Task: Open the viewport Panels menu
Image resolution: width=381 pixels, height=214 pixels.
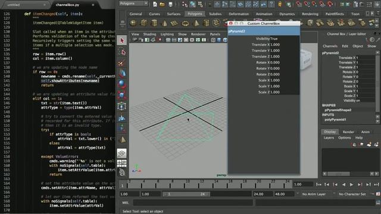Action: click(215, 34)
